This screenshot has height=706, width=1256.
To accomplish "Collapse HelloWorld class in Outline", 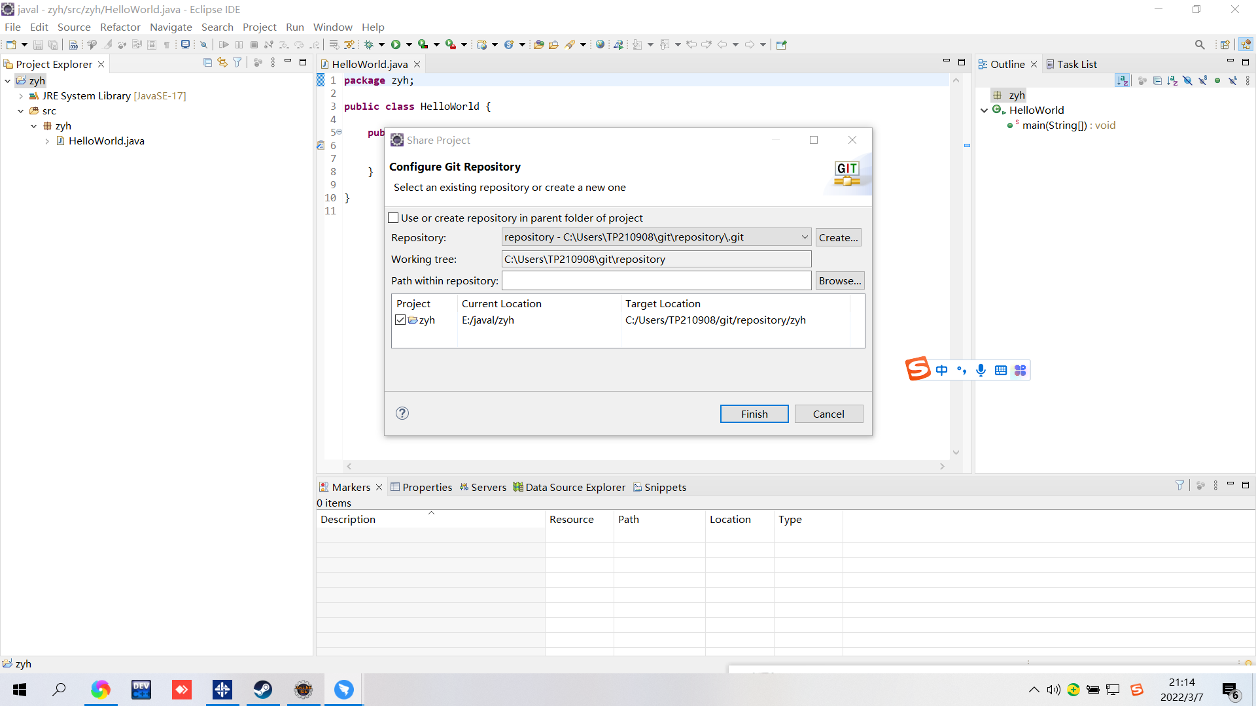I will pyautogui.click(x=984, y=110).
